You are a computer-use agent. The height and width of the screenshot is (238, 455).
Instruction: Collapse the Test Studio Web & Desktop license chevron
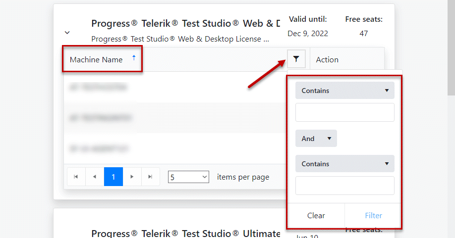point(67,33)
